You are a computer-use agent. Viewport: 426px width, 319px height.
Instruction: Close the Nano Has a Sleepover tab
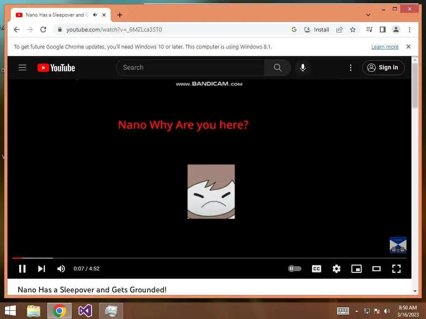tap(104, 15)
